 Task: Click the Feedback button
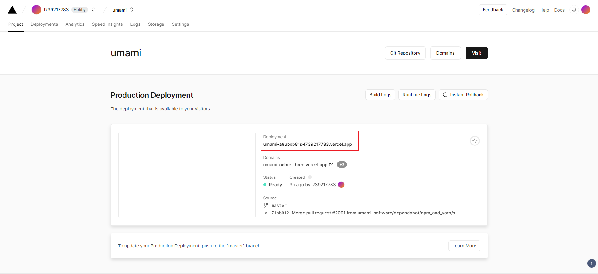click(x=493, y=10)
